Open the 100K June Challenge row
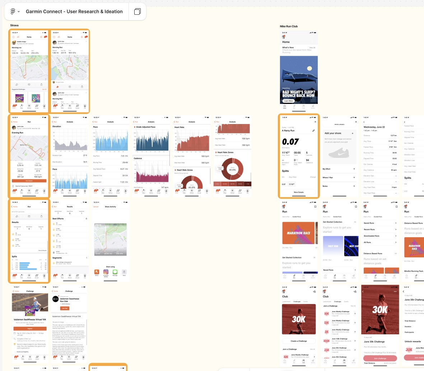 (339, 341)
